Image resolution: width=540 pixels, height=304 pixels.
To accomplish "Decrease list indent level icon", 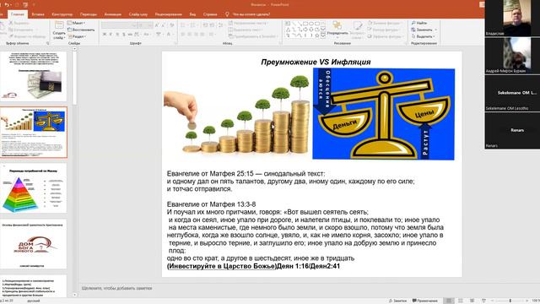I will [x=205, y=25].
